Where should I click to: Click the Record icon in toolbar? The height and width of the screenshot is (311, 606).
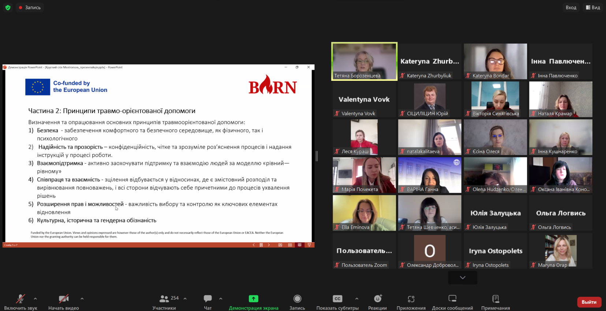coord(297,299)
